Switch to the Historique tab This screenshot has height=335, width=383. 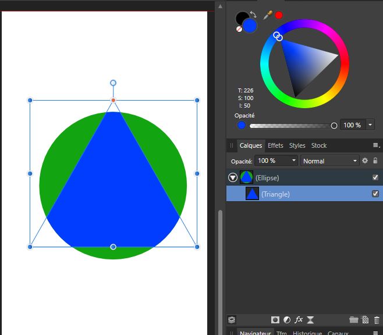pos(307,333)
